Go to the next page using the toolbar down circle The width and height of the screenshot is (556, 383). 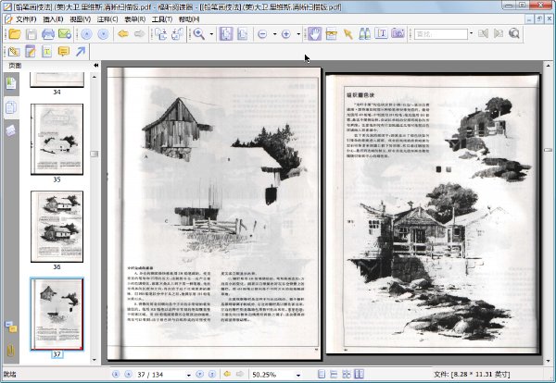click(x=103, y=34)
